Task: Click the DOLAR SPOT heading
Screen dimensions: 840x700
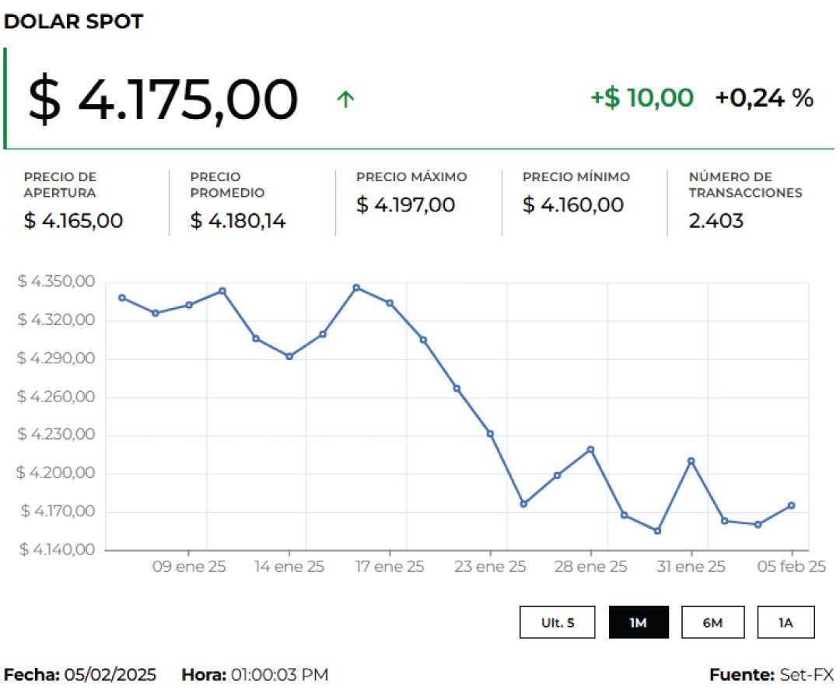Action: 74,22
